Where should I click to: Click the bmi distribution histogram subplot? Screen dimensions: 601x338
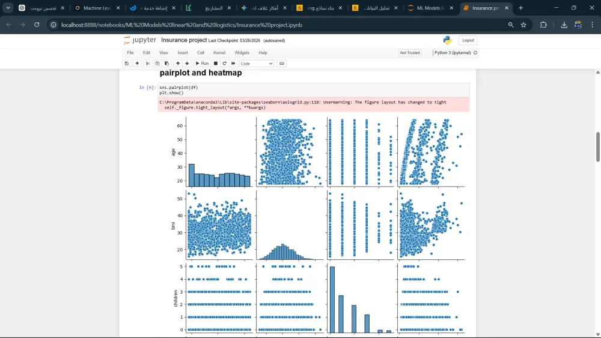tap(290, 225)
